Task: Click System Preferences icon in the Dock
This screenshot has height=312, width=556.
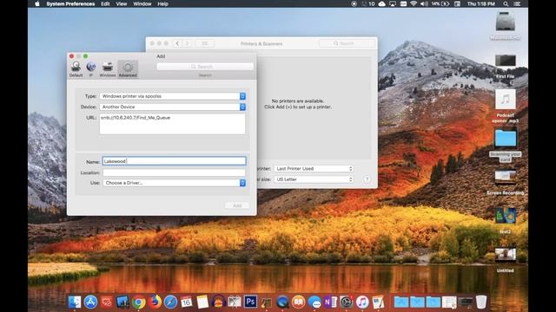Action: click(x=347, y=302)
